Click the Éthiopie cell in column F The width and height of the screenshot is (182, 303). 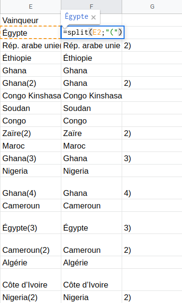[92, 58]
